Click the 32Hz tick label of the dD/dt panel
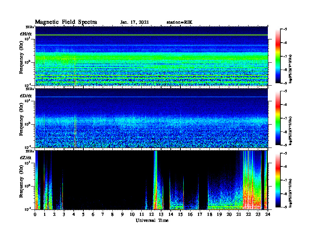 [x=30, y=89]
